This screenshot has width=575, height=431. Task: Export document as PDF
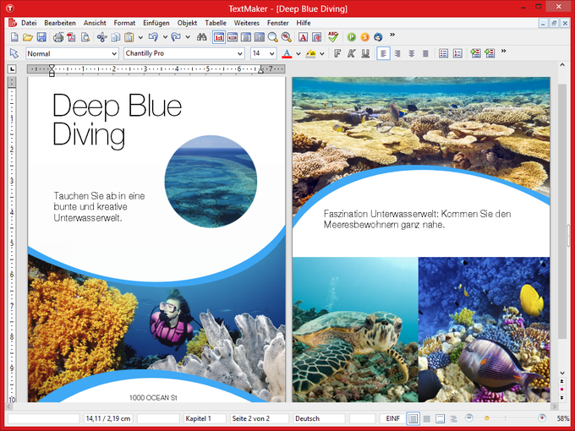coord(71,37)
